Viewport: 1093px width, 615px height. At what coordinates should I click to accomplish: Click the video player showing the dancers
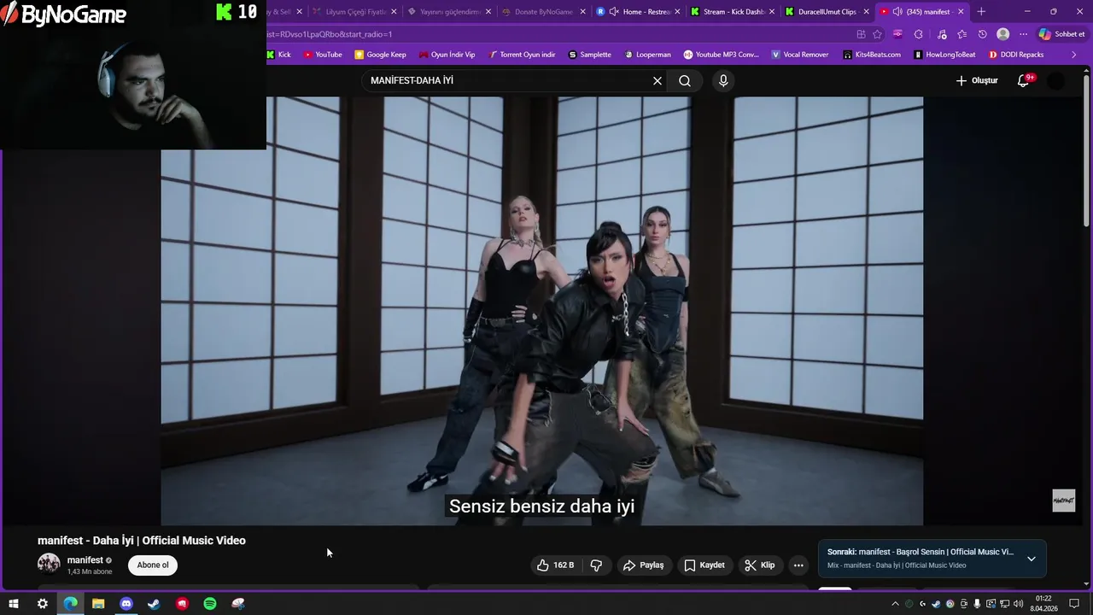(541, 311)
